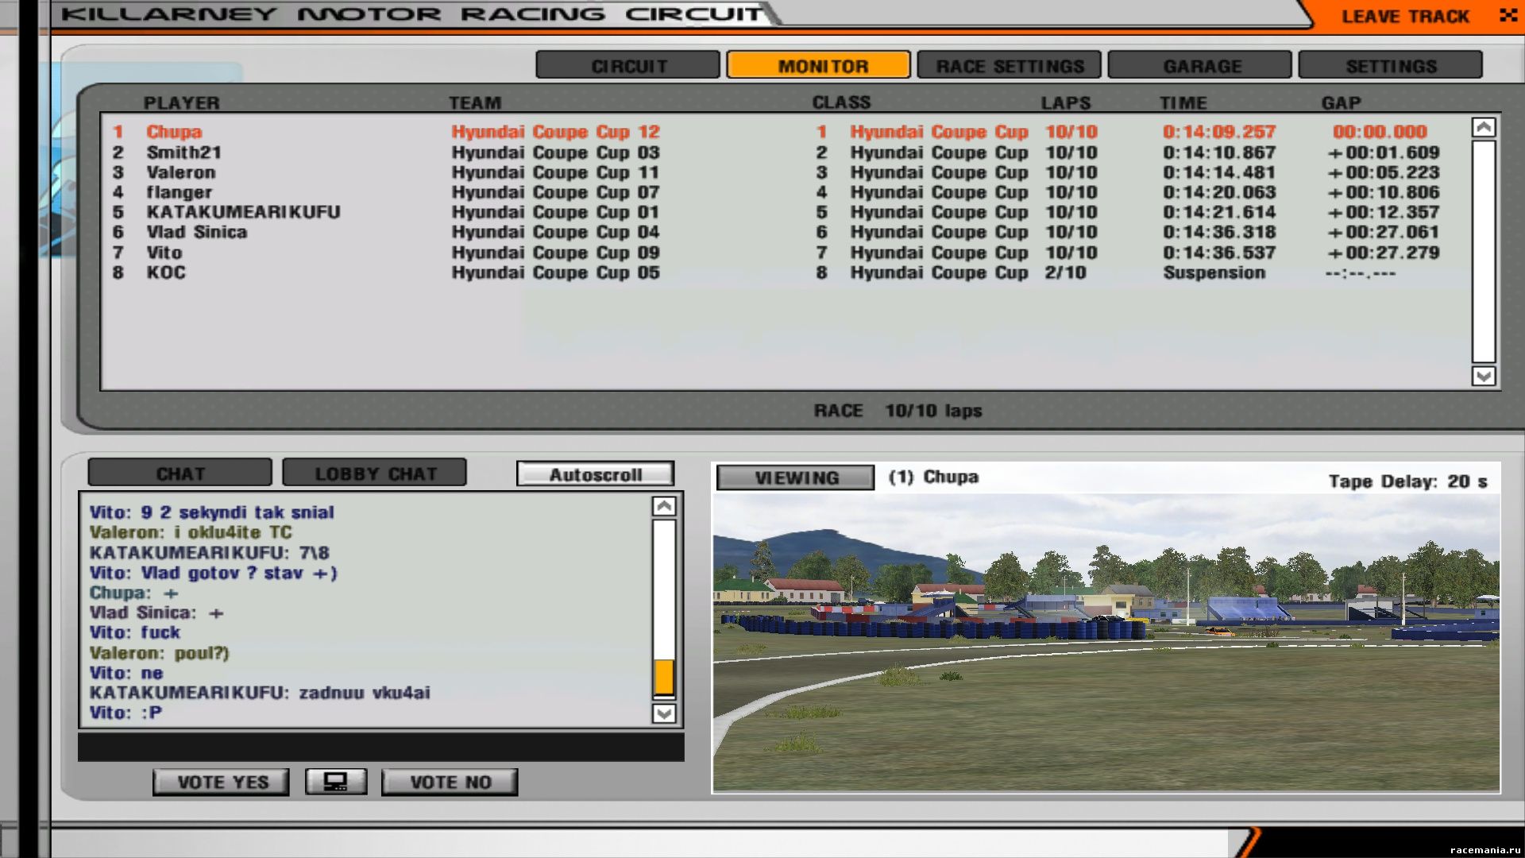Click chat message 'Valeron: i oklu4ite TC'

tap(191, 532)
